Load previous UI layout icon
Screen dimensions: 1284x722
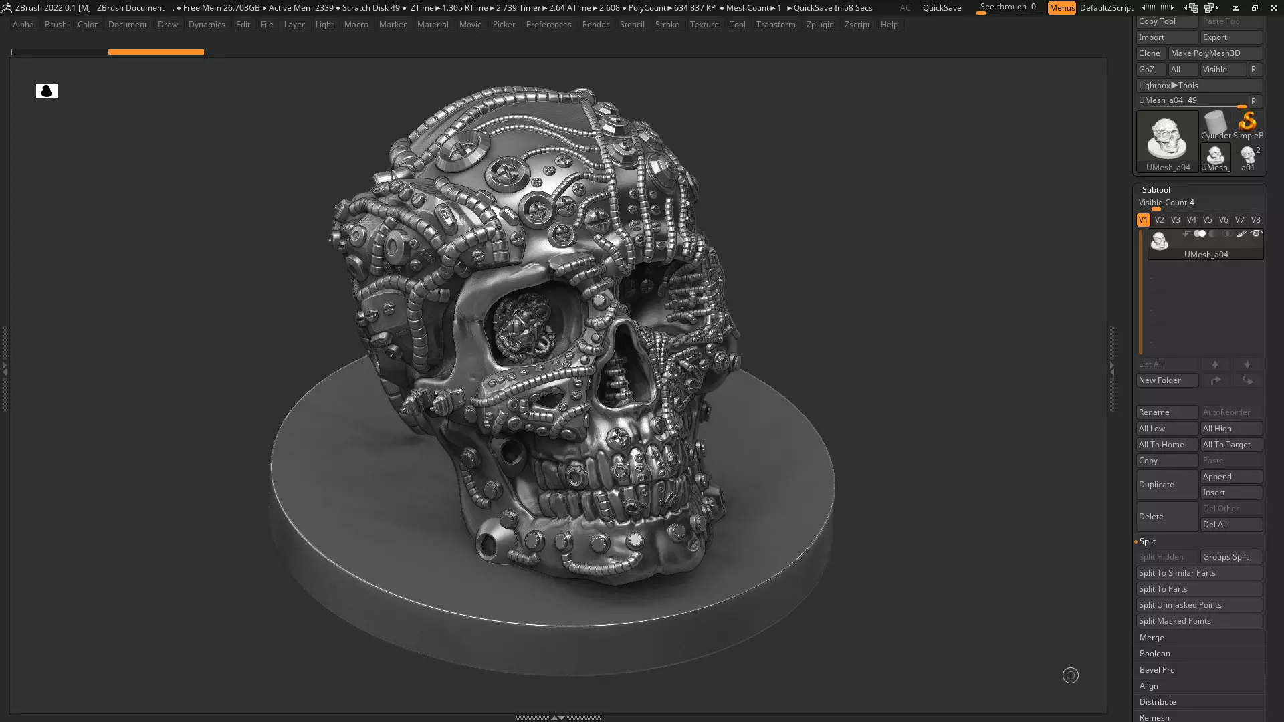pyautogui.click(x=1192, y=8)
